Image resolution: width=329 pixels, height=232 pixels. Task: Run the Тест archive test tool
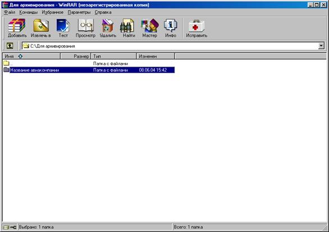[x=63, y=28]
